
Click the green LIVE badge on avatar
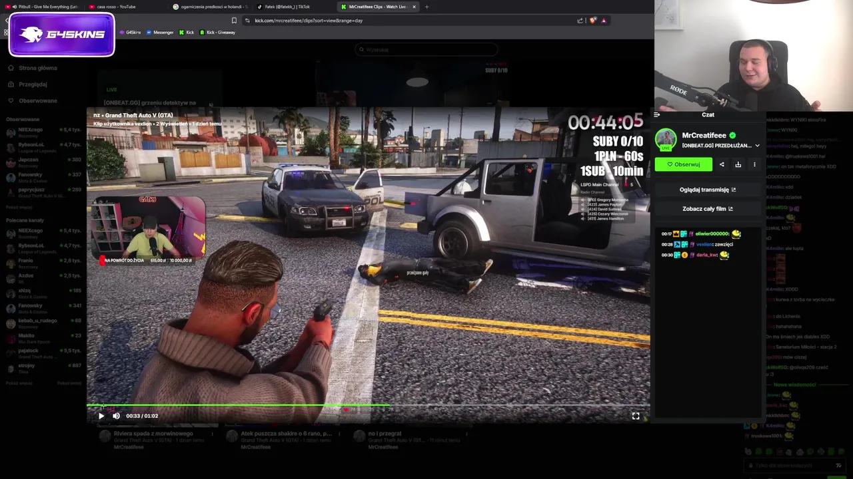[x=666, y=148]
